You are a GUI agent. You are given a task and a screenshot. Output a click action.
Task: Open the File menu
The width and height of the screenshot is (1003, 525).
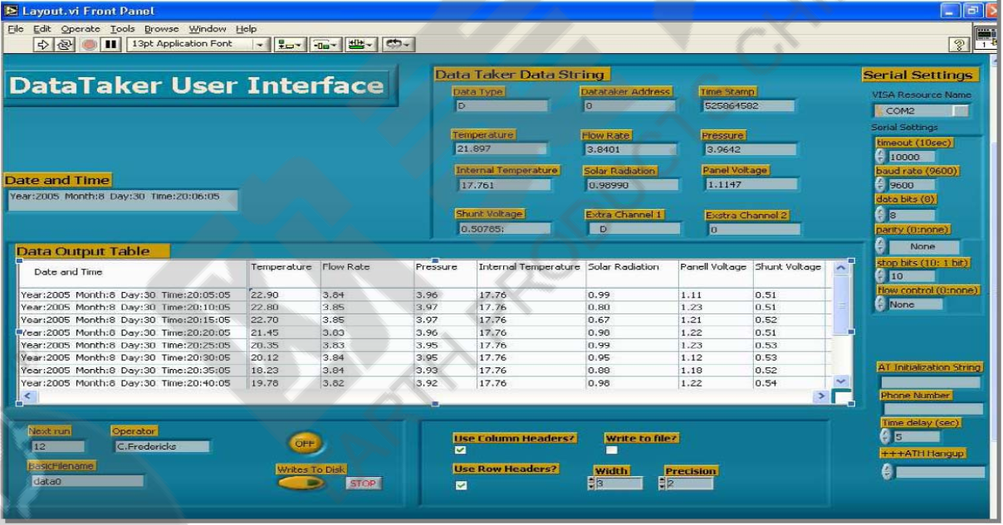point(15,29)
